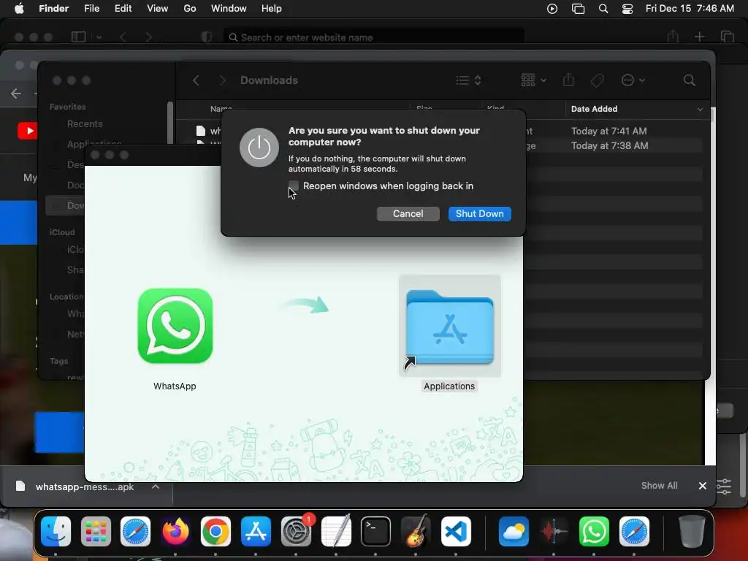Open the Finder action ellipsis dropdown
The image size is (748, 561).
[633, 80]
